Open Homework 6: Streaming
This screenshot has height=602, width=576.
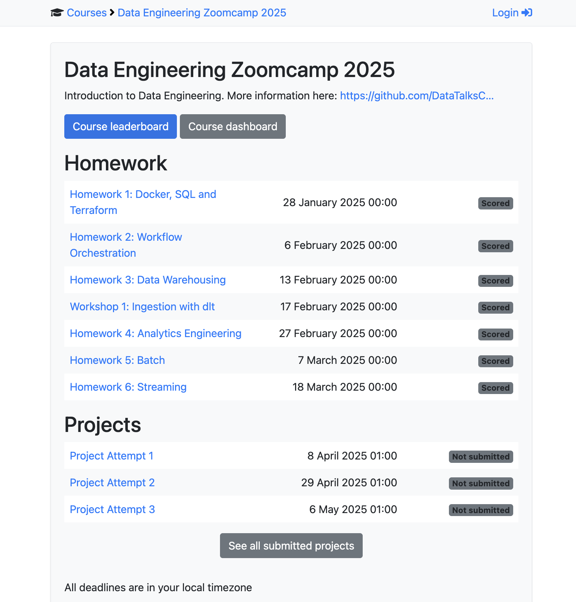point(128,387)
